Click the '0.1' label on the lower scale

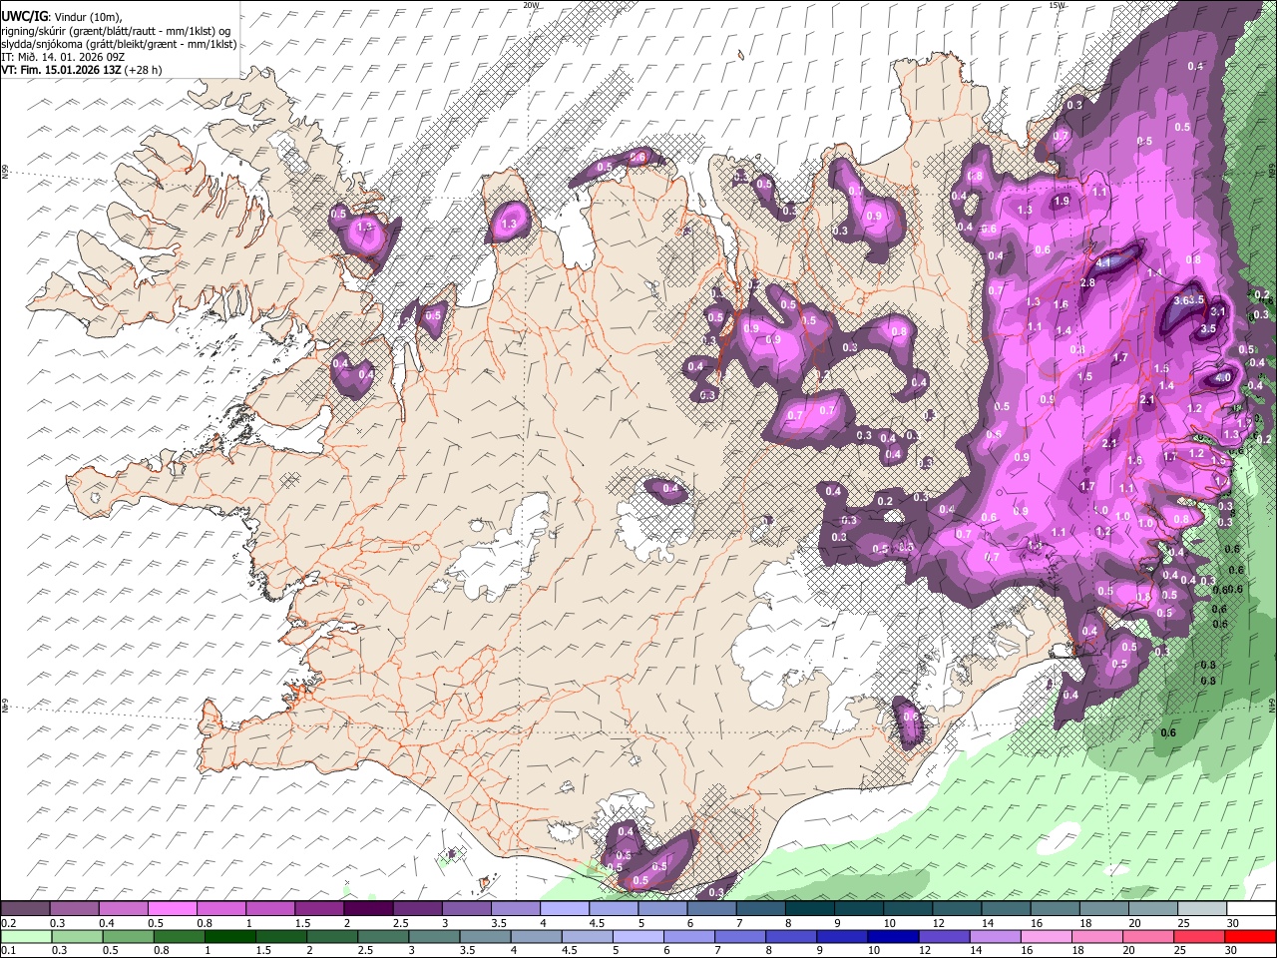click(8, 951)
